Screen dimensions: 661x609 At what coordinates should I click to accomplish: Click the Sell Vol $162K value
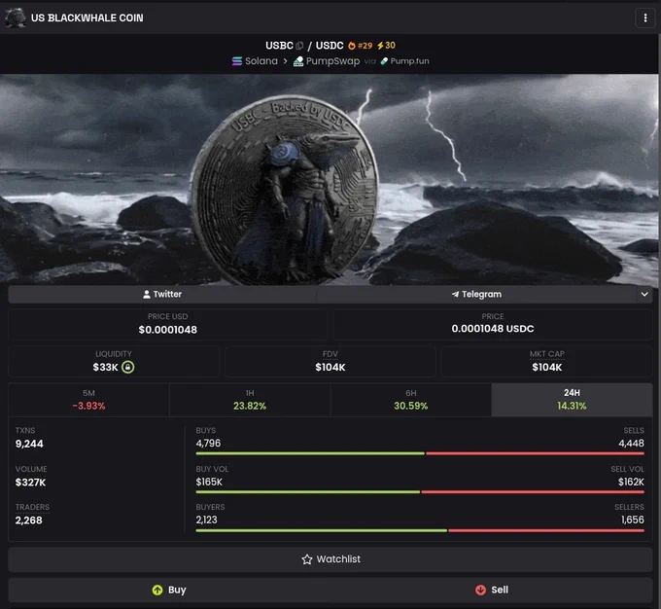pyautogui.click(x=631, y=482)
